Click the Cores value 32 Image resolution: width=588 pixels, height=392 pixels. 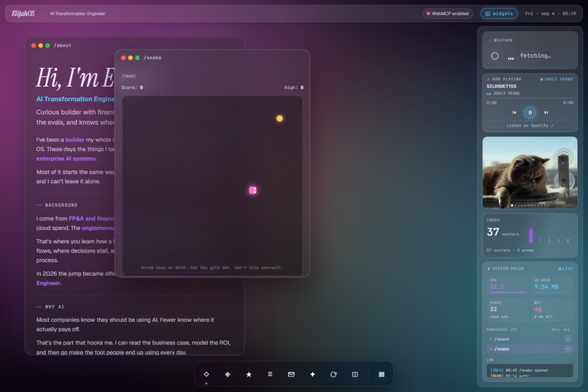[493, 309]
